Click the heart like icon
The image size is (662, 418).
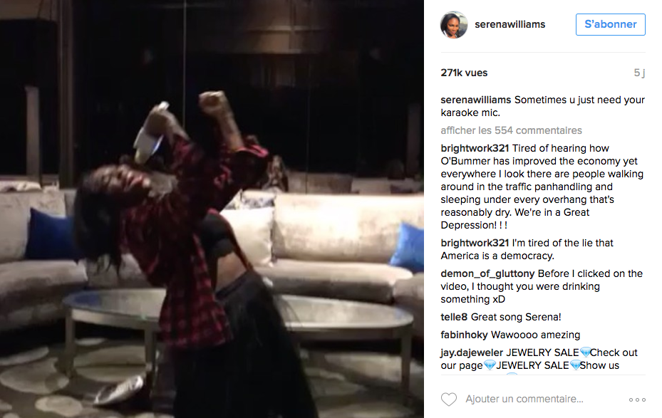(x=449, y=399)
